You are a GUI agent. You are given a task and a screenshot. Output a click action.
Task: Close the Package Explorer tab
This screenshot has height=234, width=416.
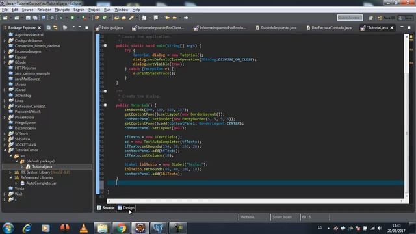[40, 27]
